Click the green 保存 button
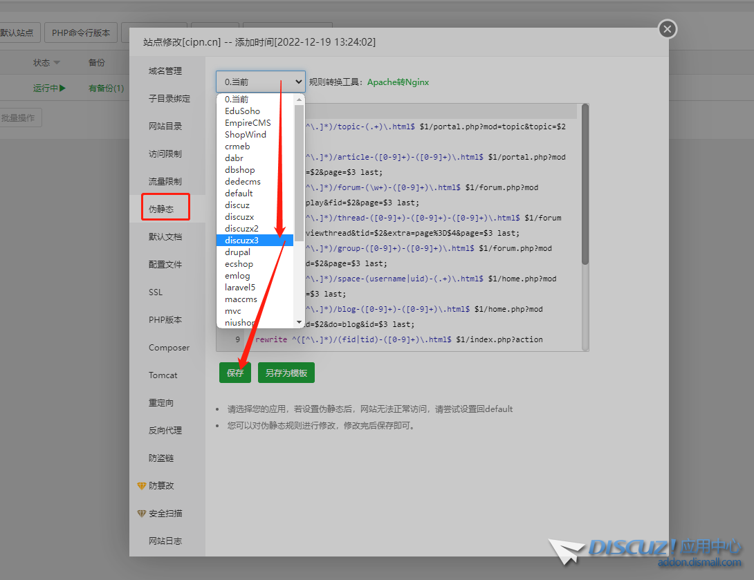754x580 pixels. coord(235,373)
